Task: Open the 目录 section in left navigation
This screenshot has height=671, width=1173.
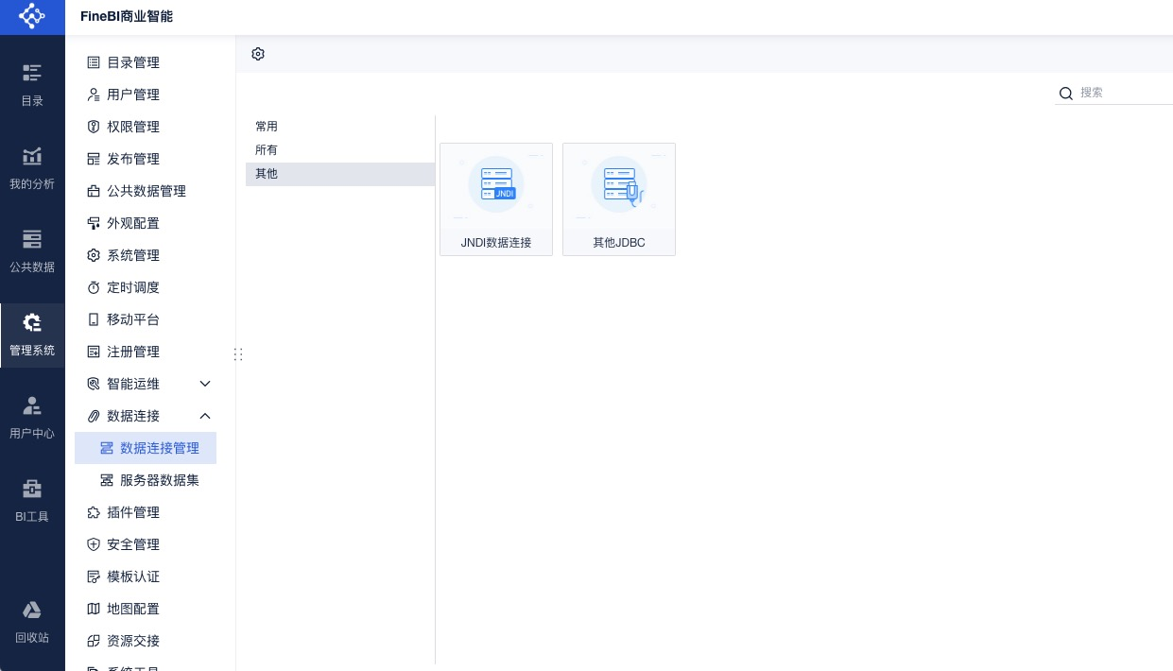Action: [32, 83]
